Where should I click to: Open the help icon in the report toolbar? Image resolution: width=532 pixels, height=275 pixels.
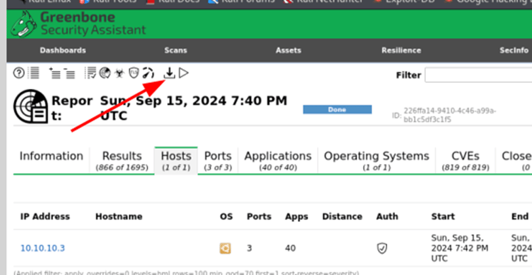pyautogui.click(x=19, y=73)
